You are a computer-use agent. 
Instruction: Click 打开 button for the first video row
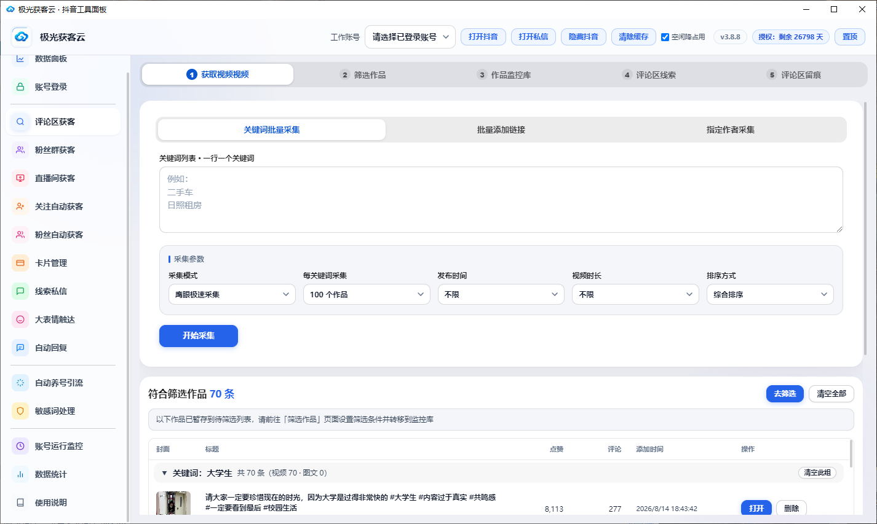(756, 508)
